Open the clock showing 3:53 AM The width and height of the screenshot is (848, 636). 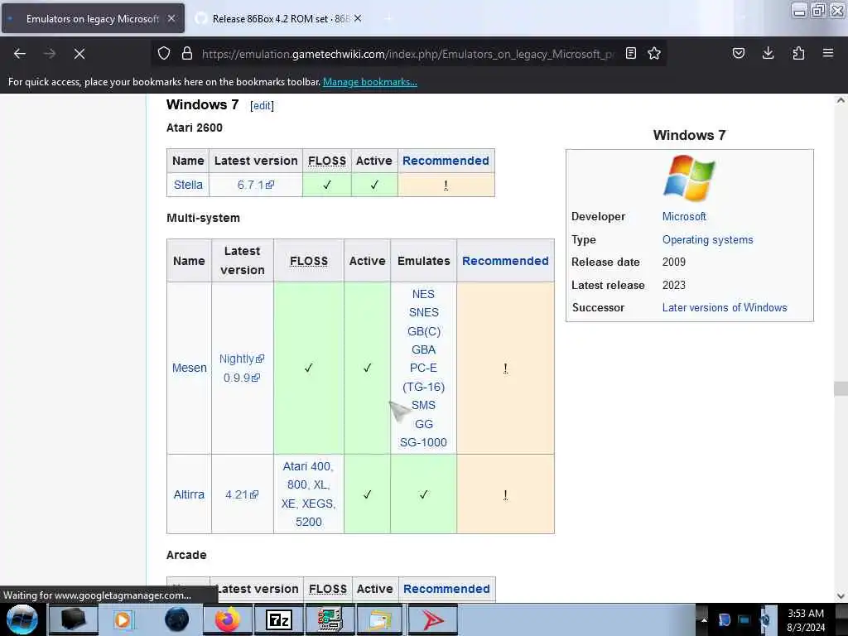point(806,619)
